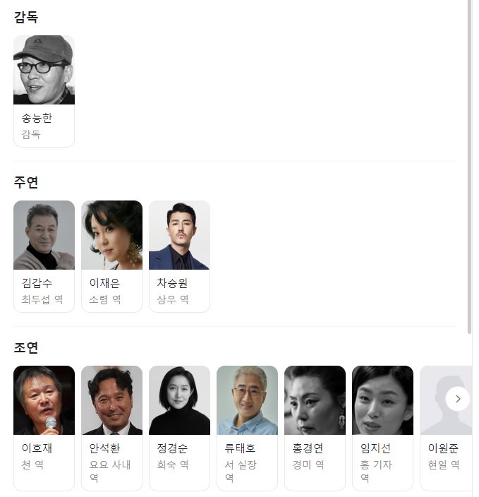Click the 이재은 name link
Screen dimensions: 479x497
[104, 283]
